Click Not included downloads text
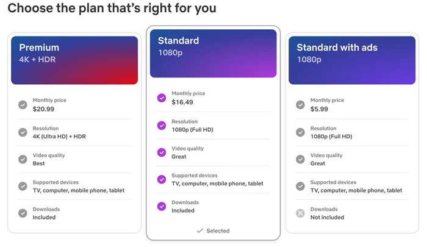Viewport: 427px width, 247px height. point(327,217)
